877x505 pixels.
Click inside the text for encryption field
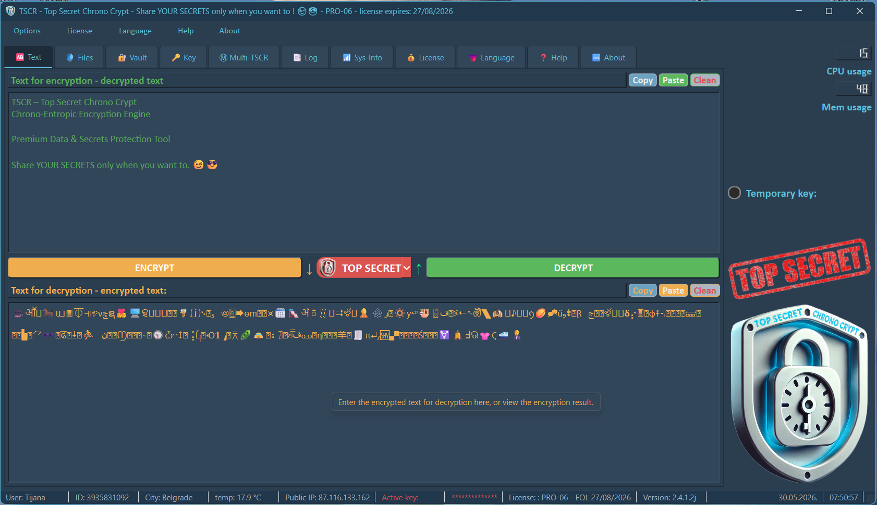364,172
